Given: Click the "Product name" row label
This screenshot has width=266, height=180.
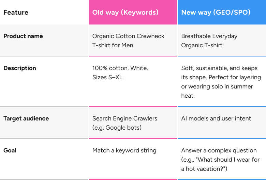Looking at the screenshot, I should coord(23,36).
